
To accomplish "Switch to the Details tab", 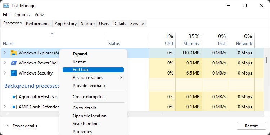I will click(x=120, y=24).
